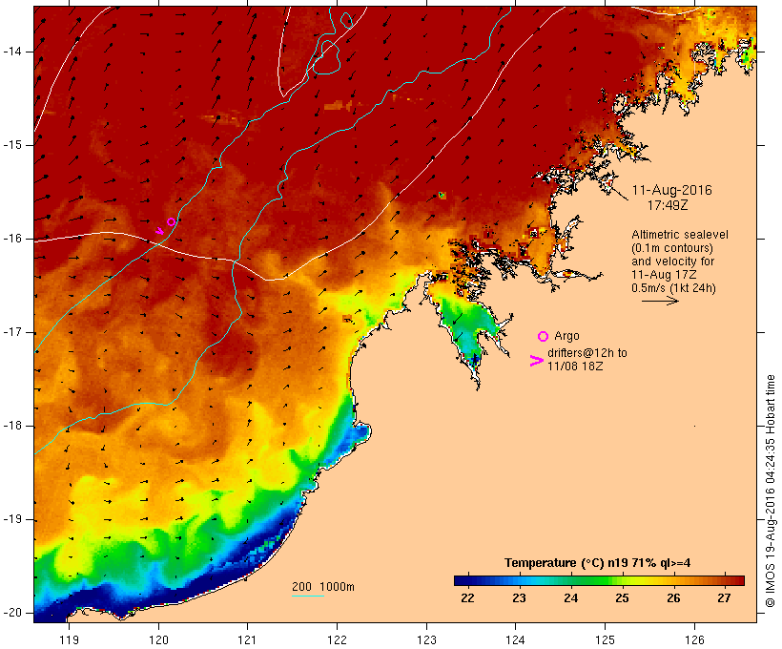Click the 'and velocity for' text line
The image size is (782, 649).
672,262
